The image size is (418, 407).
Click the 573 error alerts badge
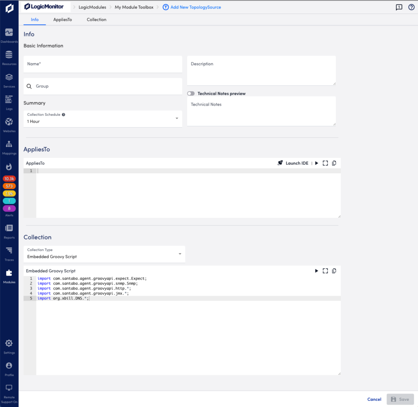point(9,186)
